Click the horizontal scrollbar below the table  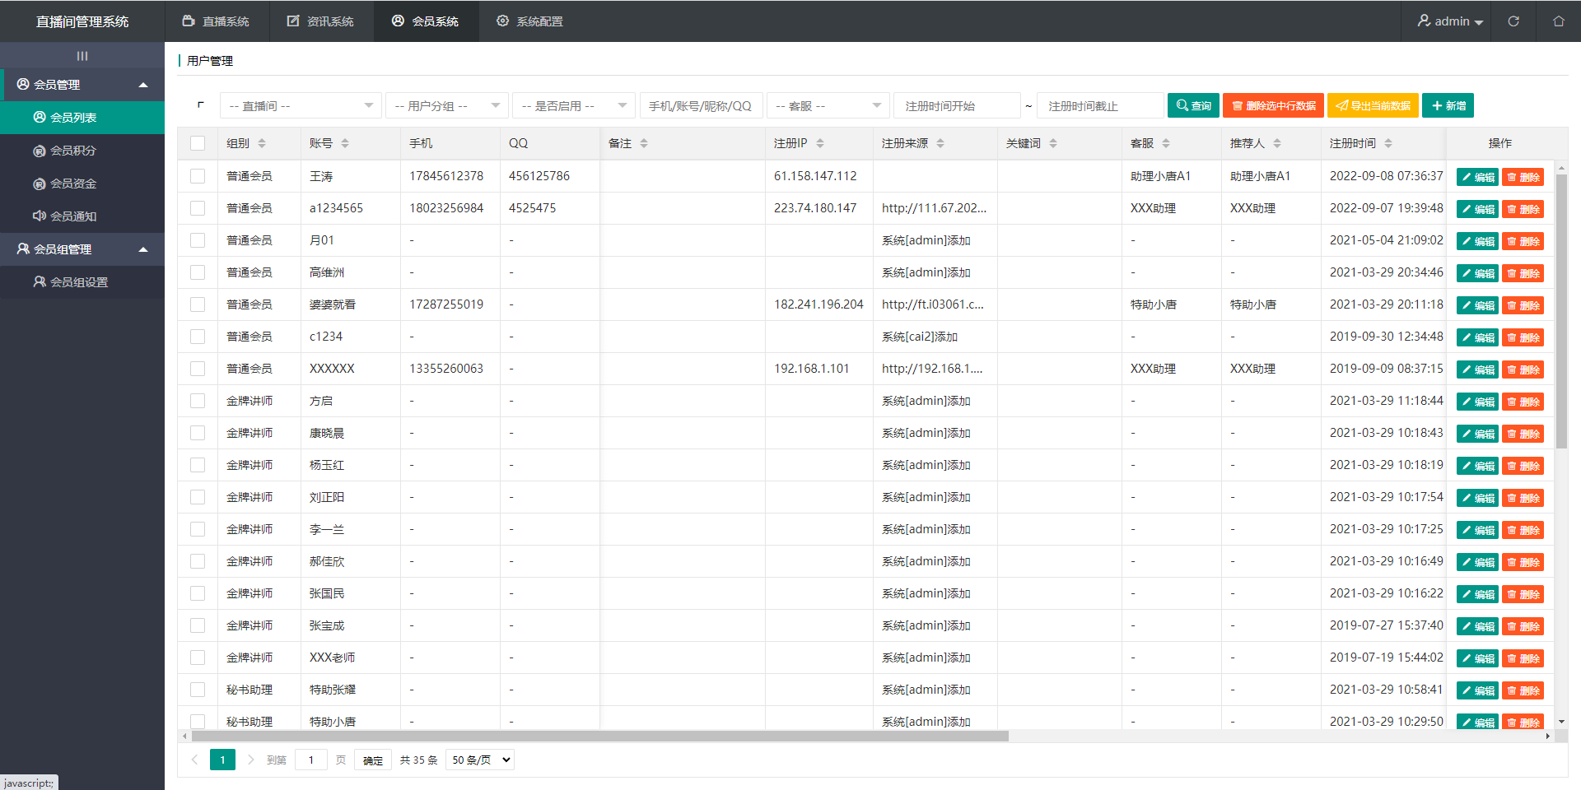(x=599, y=737)
